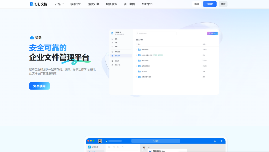
Task: Open the 帮助中心 menu item
Action: (147, 4)
